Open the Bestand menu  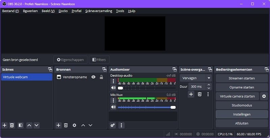coord(10,11)
